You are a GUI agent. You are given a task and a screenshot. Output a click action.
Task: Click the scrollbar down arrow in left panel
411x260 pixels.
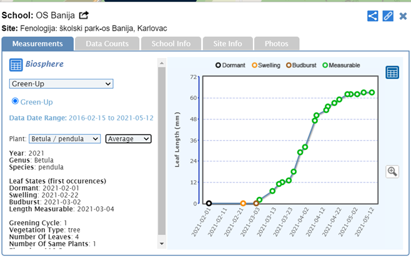click(162, 244)
